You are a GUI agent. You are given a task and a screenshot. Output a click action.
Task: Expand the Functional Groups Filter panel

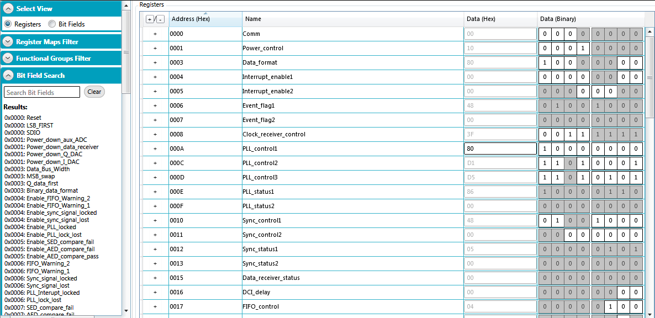(8, 59)
